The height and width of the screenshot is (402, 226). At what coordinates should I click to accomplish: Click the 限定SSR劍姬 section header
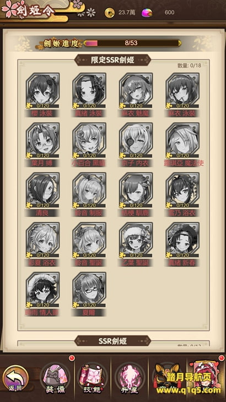(113, 60)
